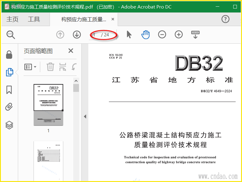The image size is (242, 182).
Task: Open the find text magnifier tool
Action: [11, 35]
